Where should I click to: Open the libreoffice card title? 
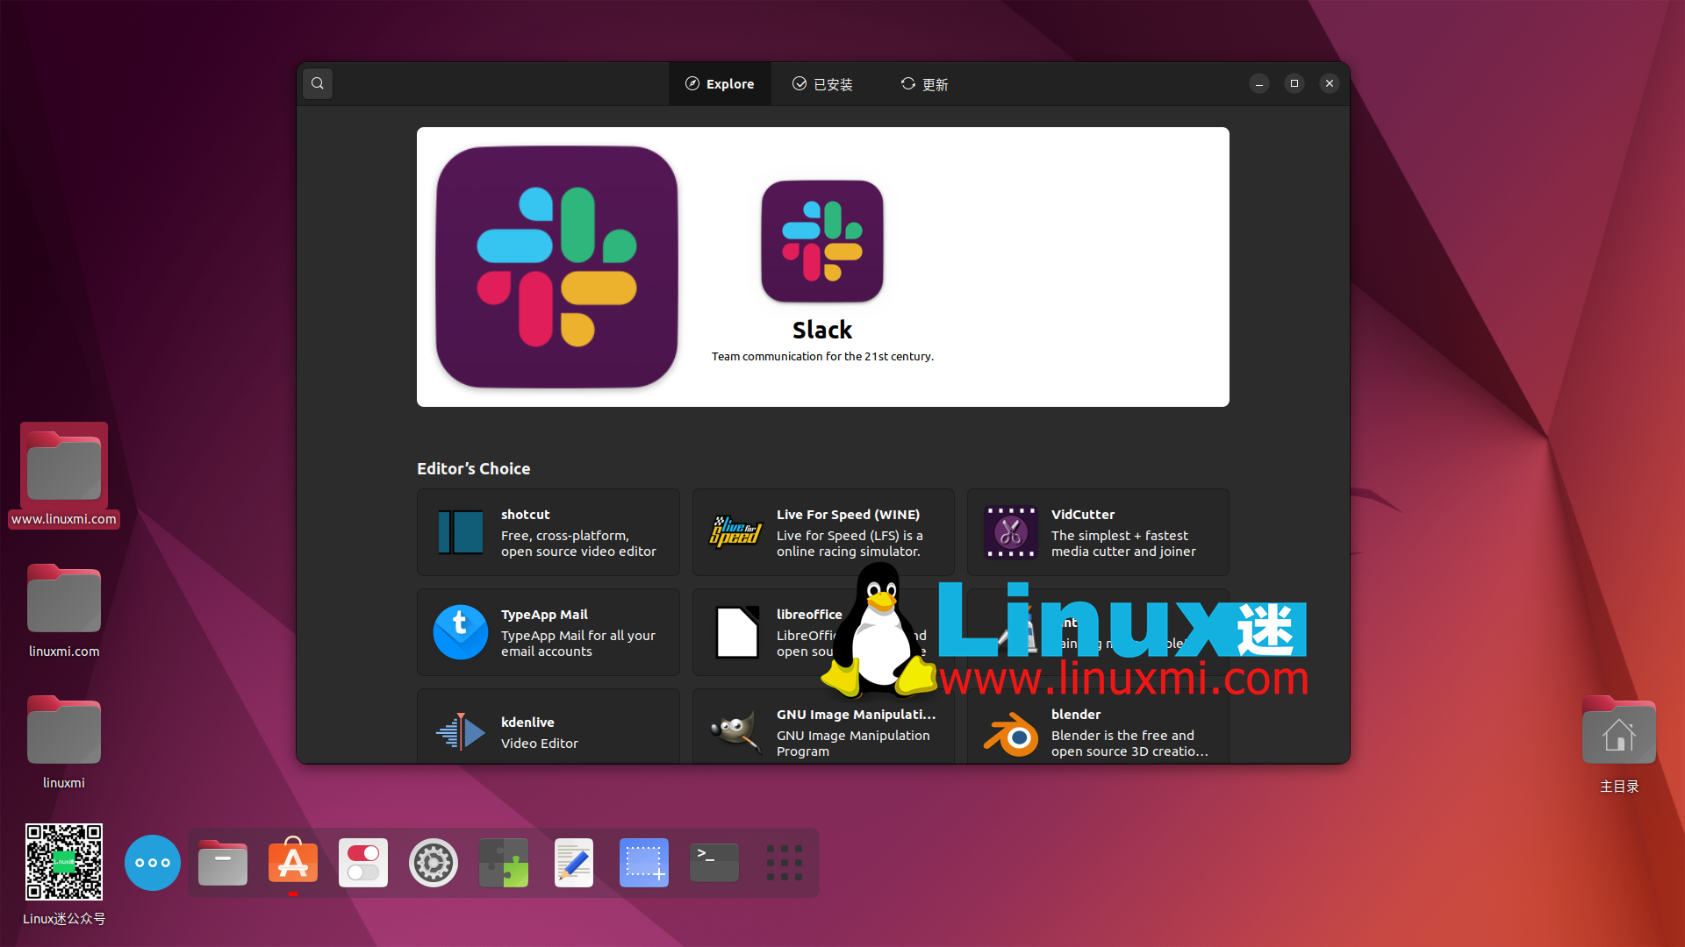[x=809, y=615]
